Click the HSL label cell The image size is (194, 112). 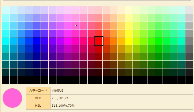tap(38, 106)
